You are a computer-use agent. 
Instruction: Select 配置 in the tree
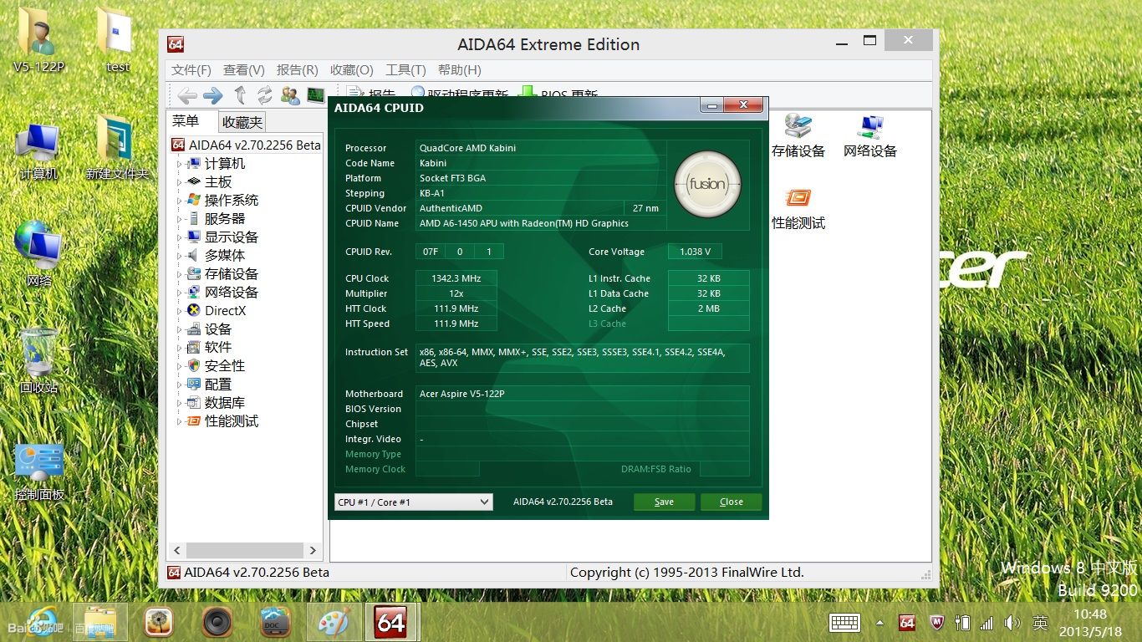tap(218, 385)
